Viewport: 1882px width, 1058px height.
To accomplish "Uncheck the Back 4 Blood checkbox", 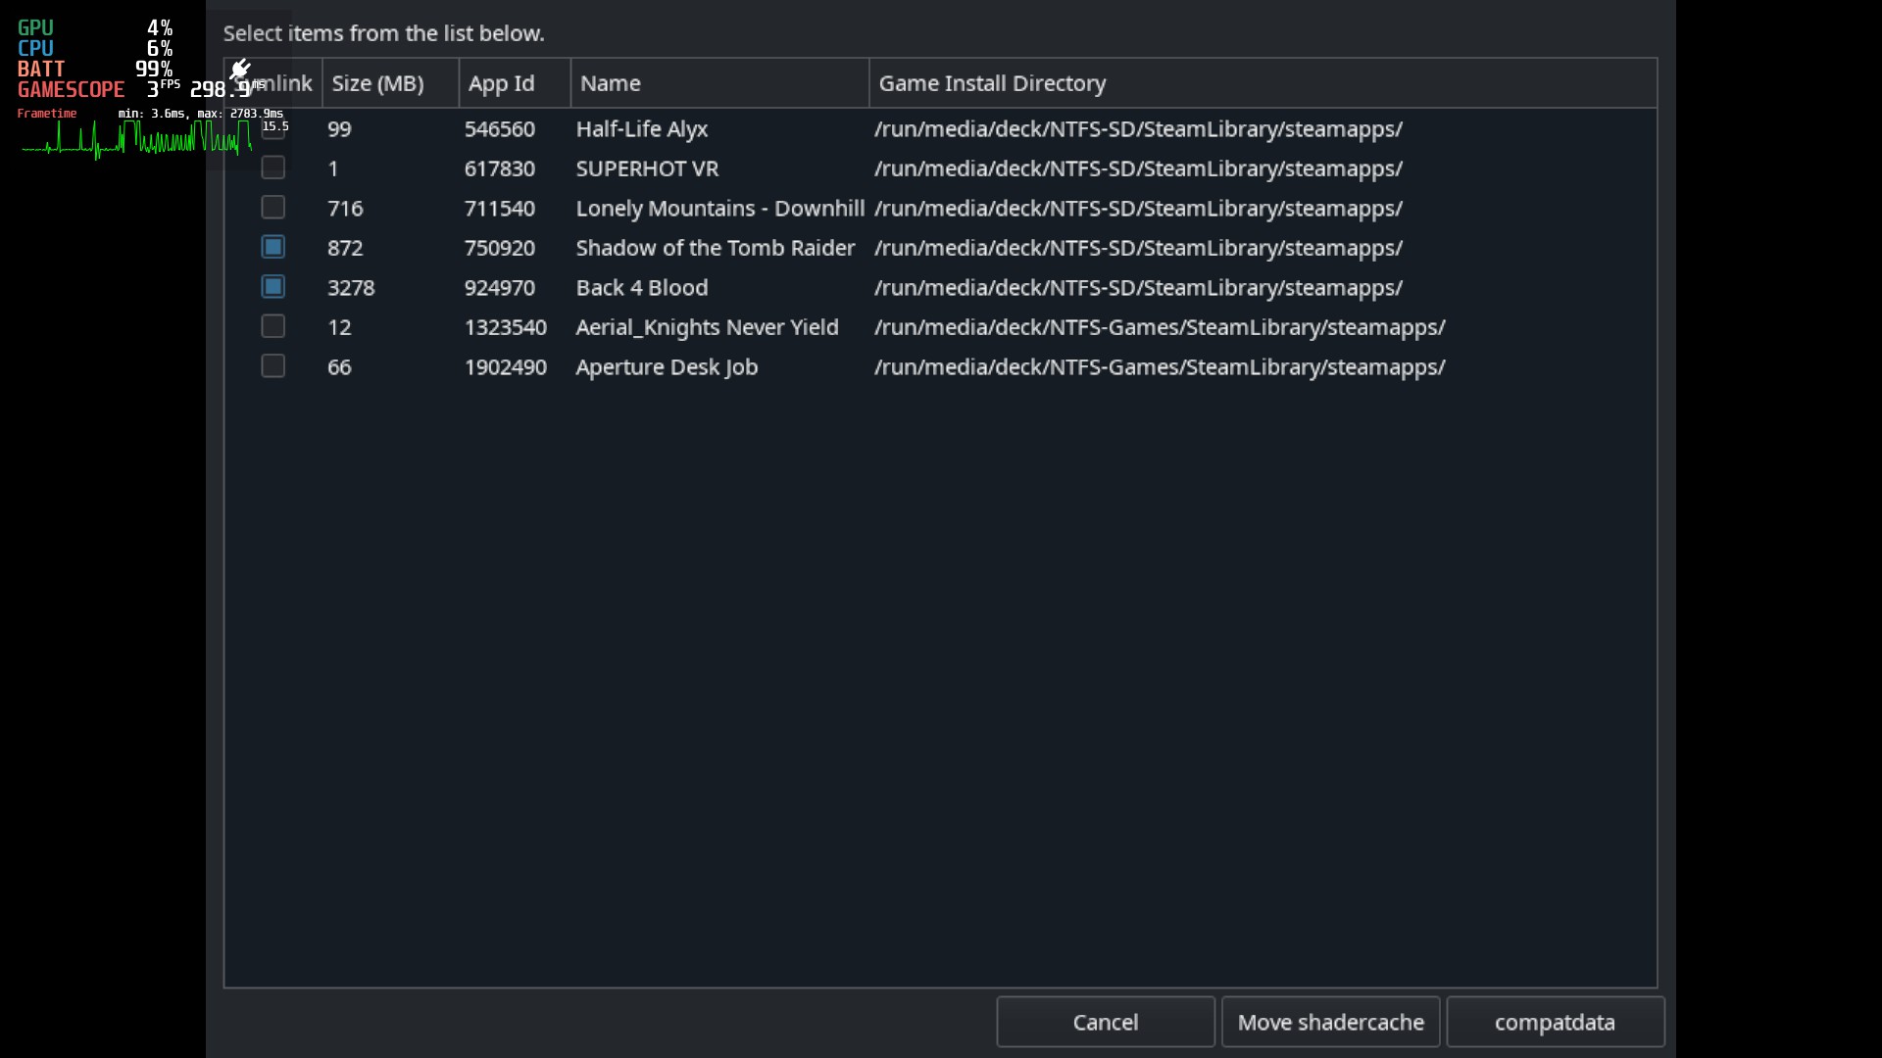I will click(272, 287).
